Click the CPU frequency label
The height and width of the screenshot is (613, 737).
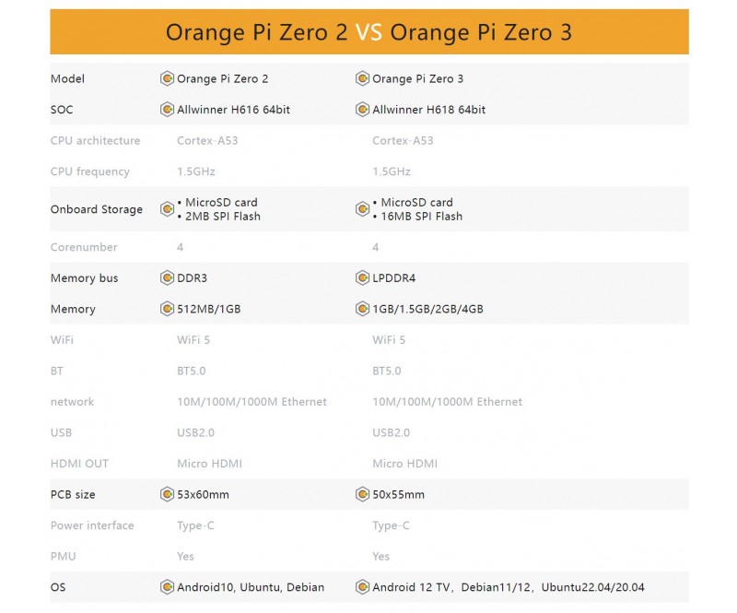[x=89, y=171]
